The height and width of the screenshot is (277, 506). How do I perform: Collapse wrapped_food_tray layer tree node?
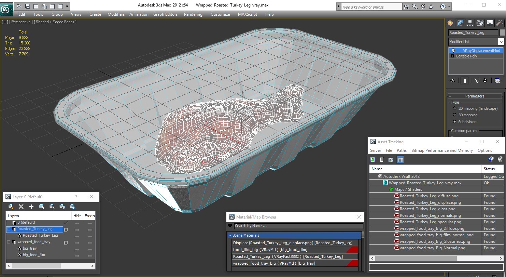[x=9, y=242]
